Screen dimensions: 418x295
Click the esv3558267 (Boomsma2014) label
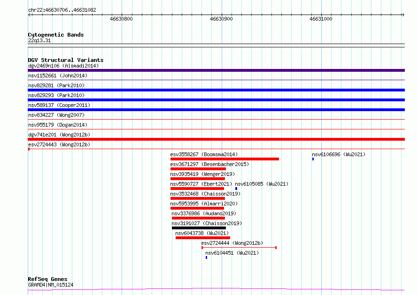204,154
